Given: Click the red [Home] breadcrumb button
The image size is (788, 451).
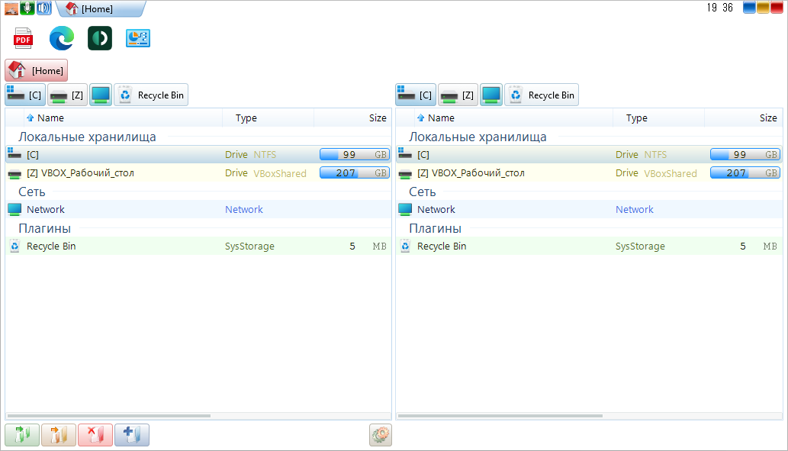Looking at the screenshot, I should [x=37, y=71].
